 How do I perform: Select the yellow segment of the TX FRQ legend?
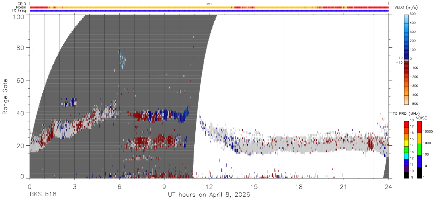coord(406,143)
